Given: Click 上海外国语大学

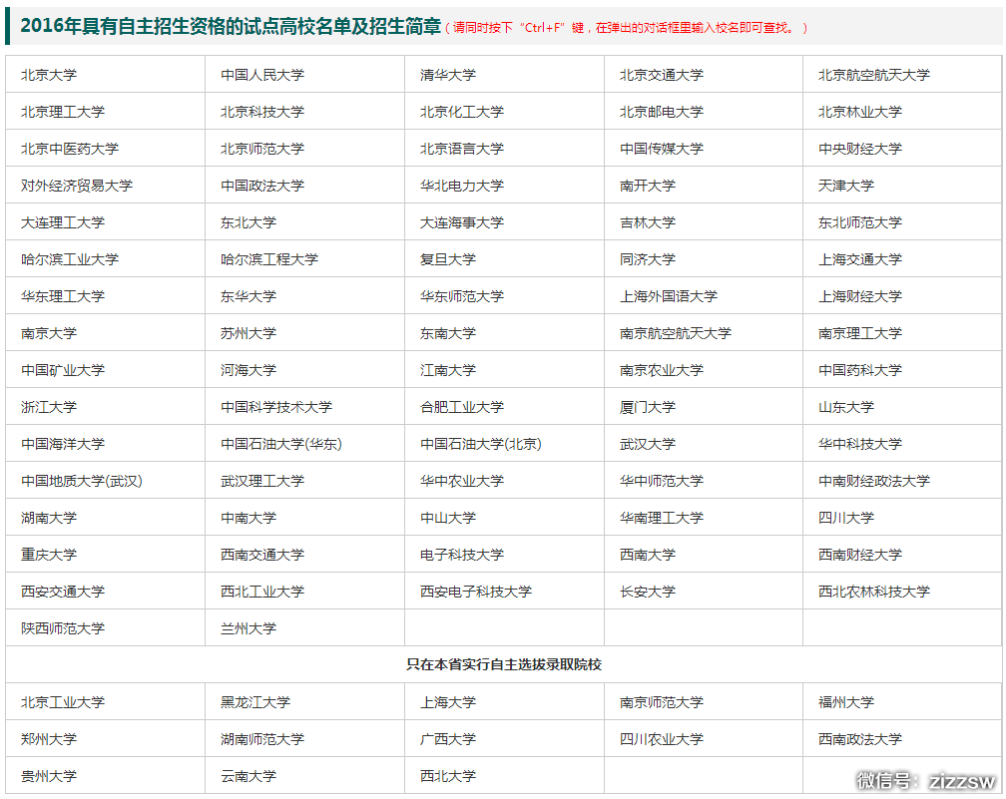Looking at the screenshot, I should click(669, 296).
